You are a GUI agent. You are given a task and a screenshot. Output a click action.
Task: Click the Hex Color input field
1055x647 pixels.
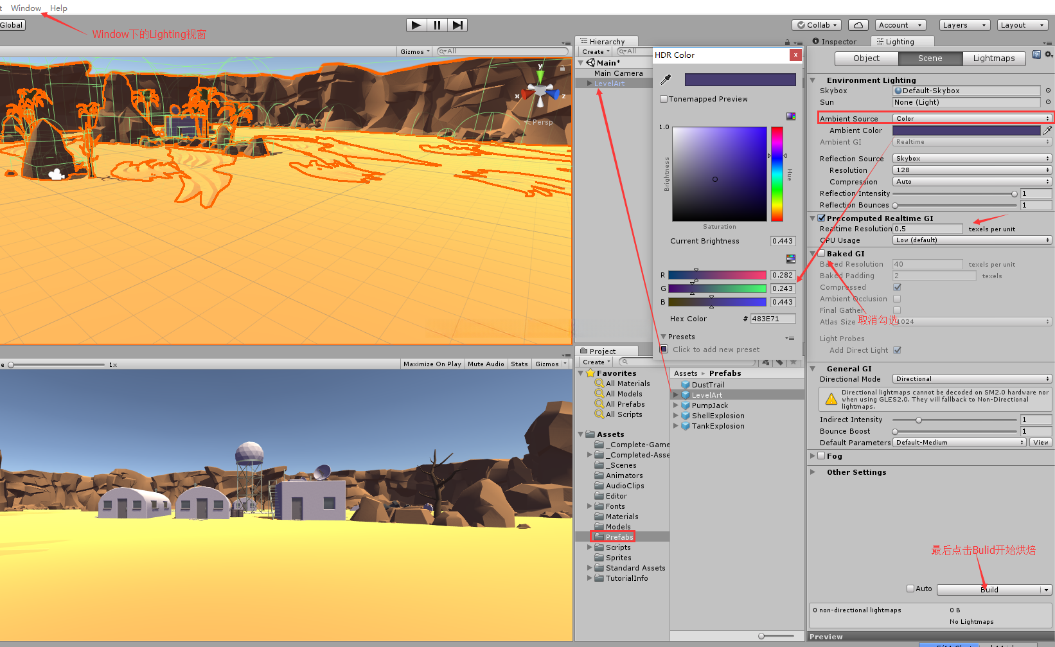(x=773, y=319)
